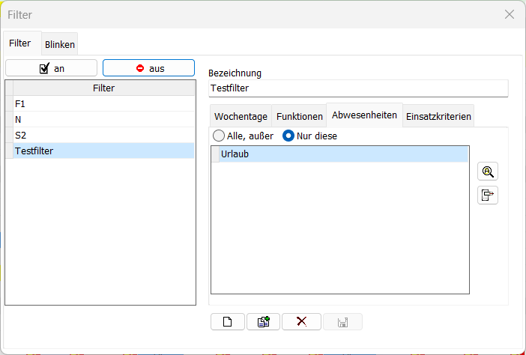
Task: Click the greyed-out save diskette icon
Action: [x=342, y=322]
